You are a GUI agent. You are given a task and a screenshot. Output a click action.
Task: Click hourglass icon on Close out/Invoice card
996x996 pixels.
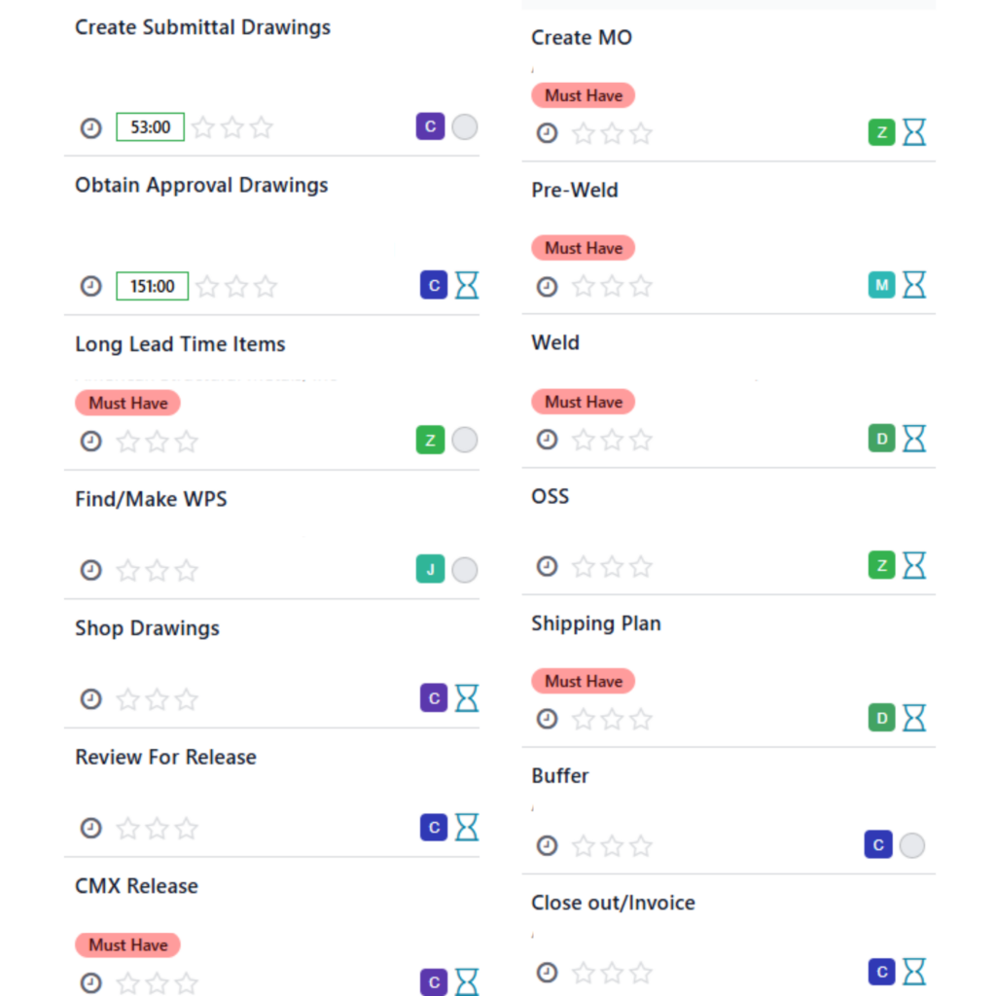point(914,972)
